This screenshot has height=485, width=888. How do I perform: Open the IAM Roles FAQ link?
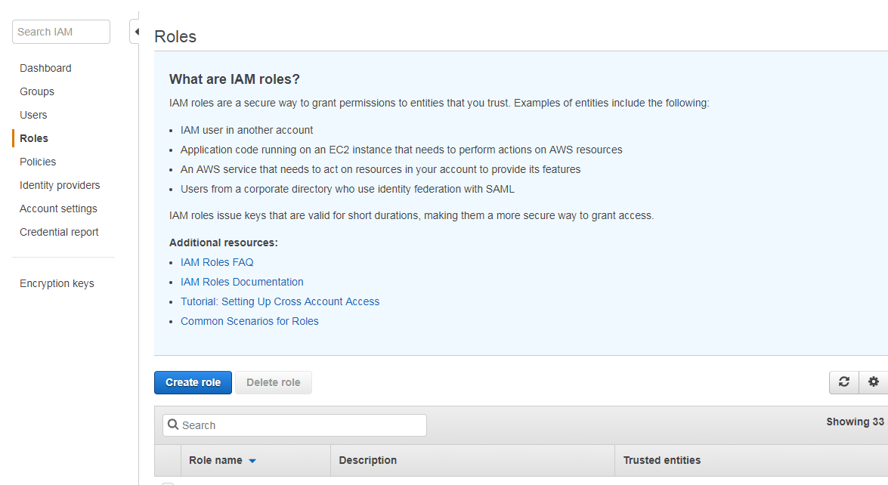tap(217, 262)
